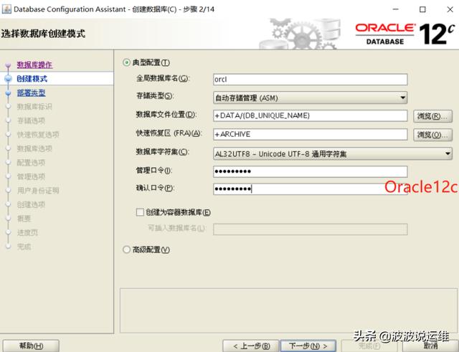Select the 高级配置 radio option
Image resolution: width=459 pixels, height=352 pixels.
pyautogui.click(x=126, y=249)
